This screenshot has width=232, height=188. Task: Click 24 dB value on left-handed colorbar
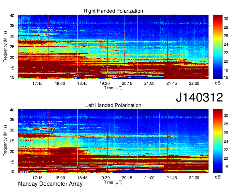226,141
